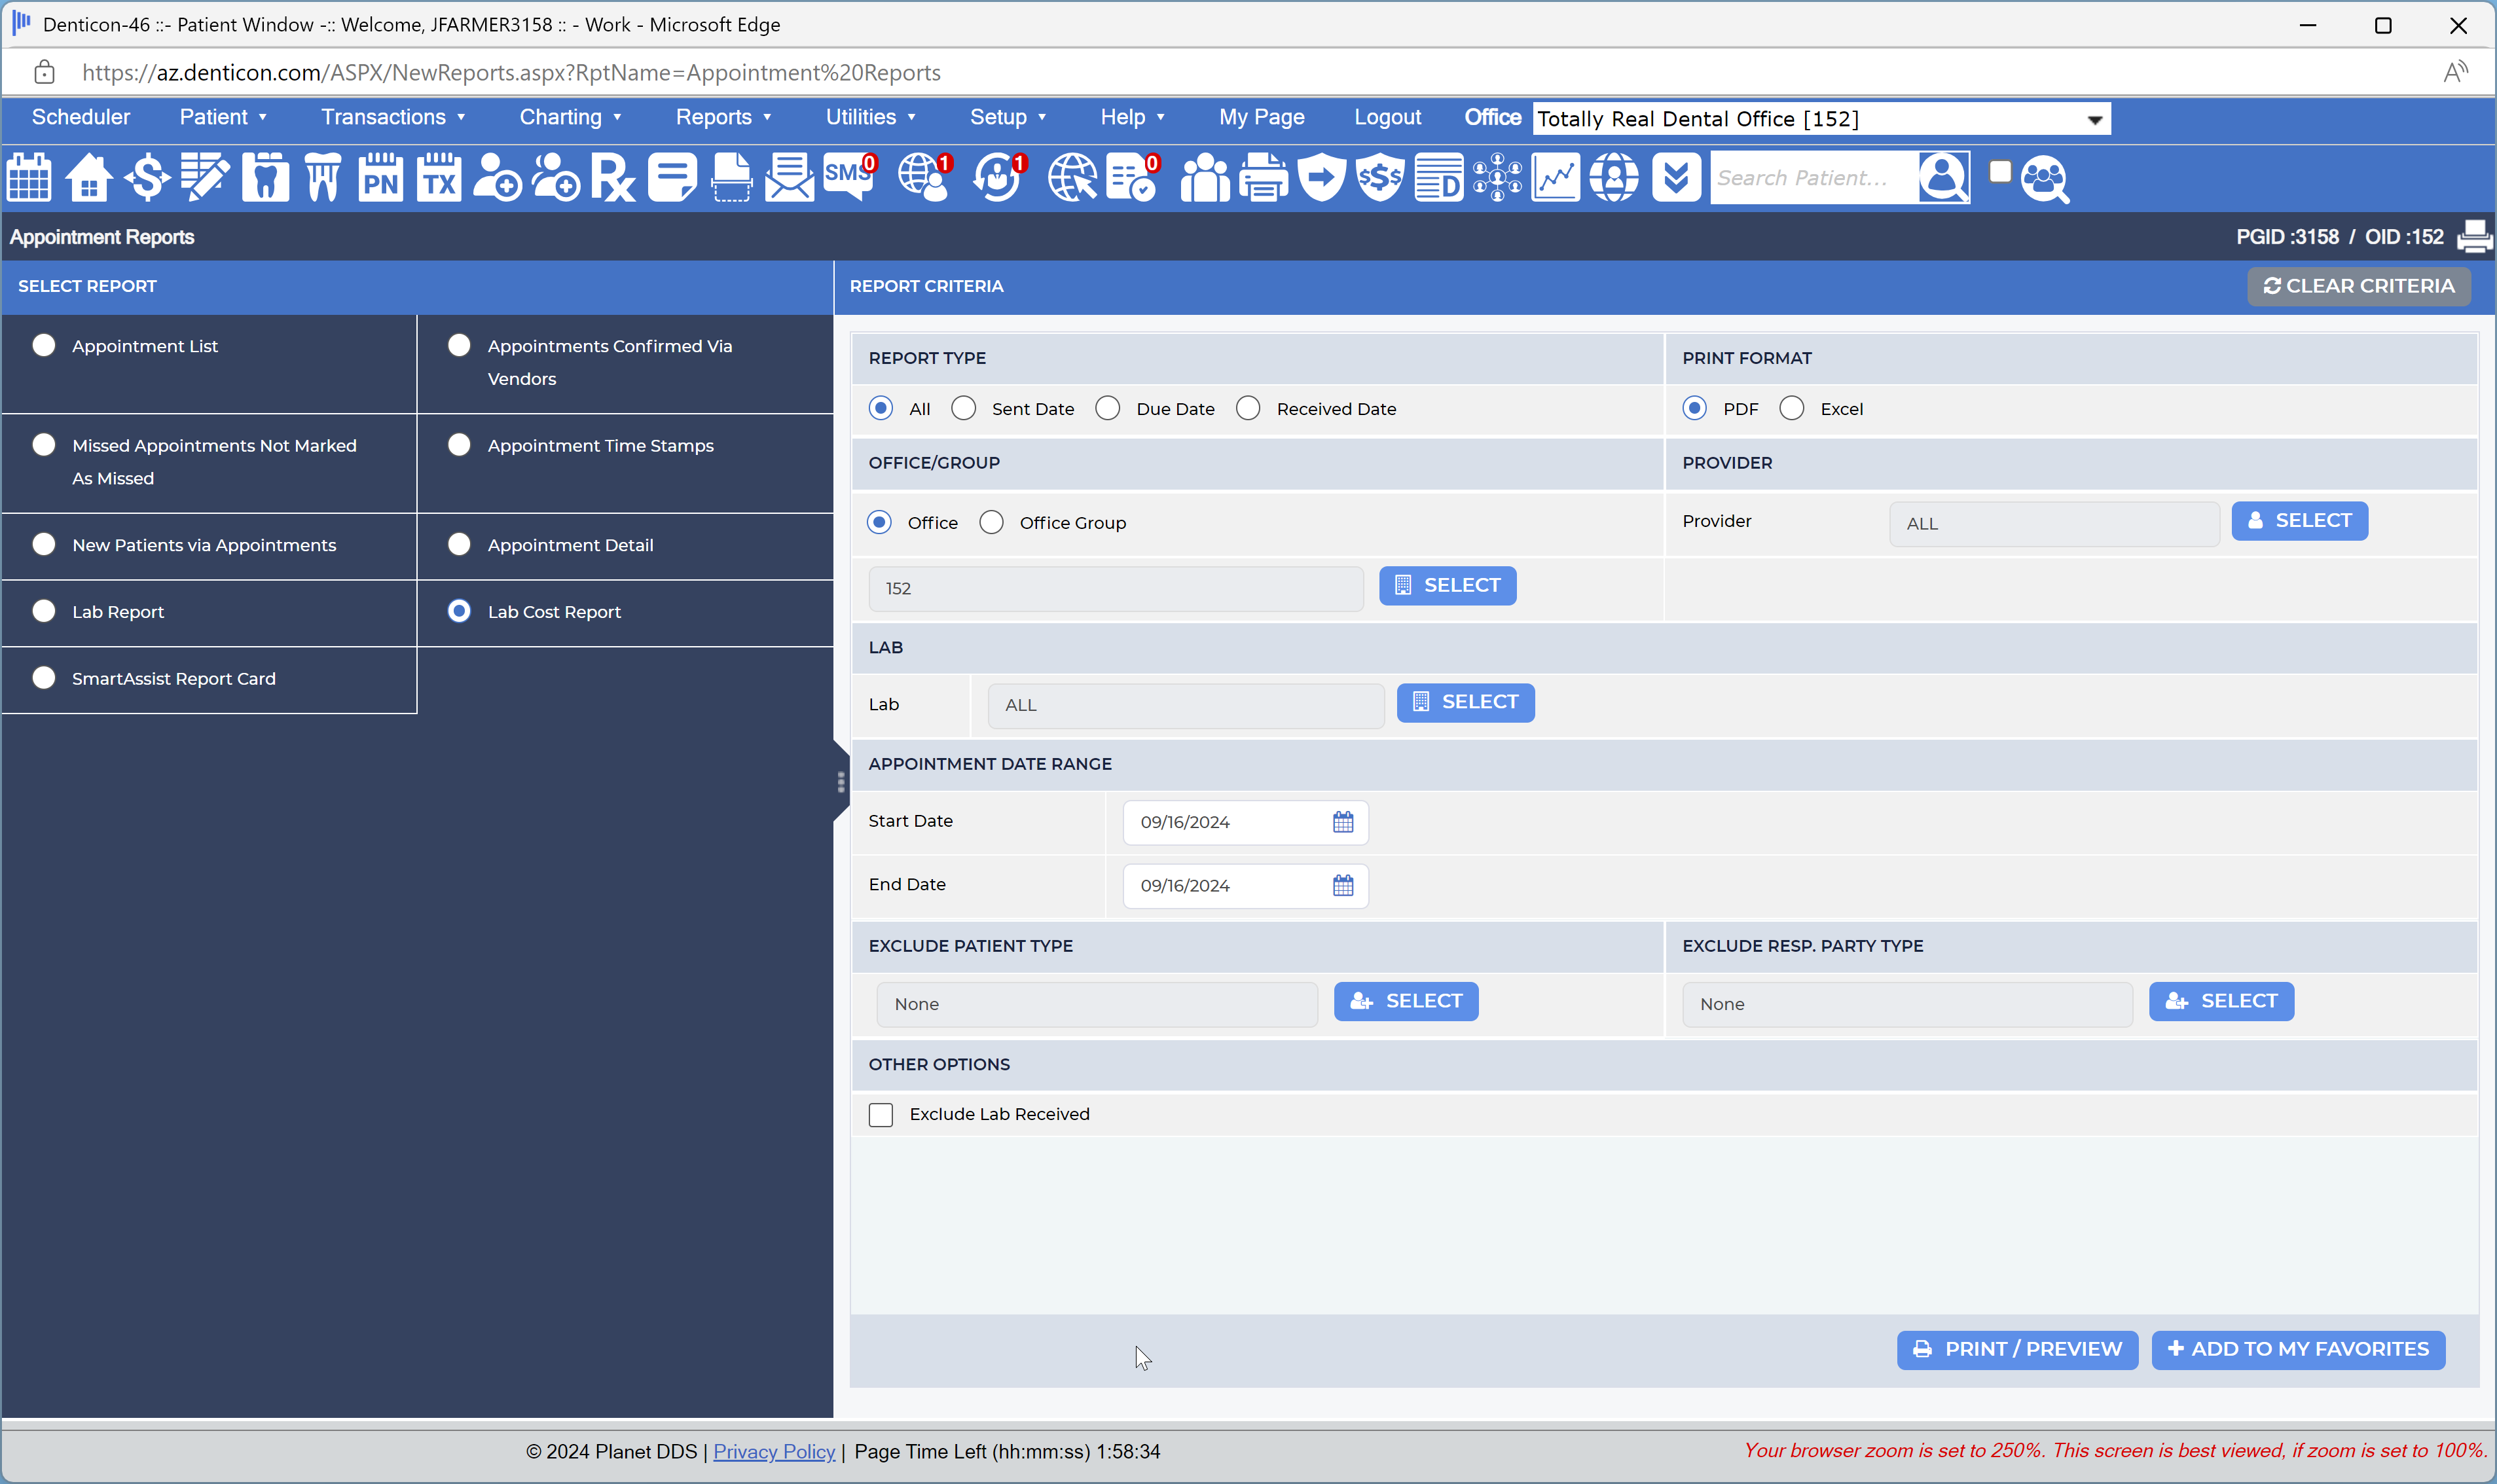Choose Sent Date report type
The image size is (2497, 1484).
964,408
